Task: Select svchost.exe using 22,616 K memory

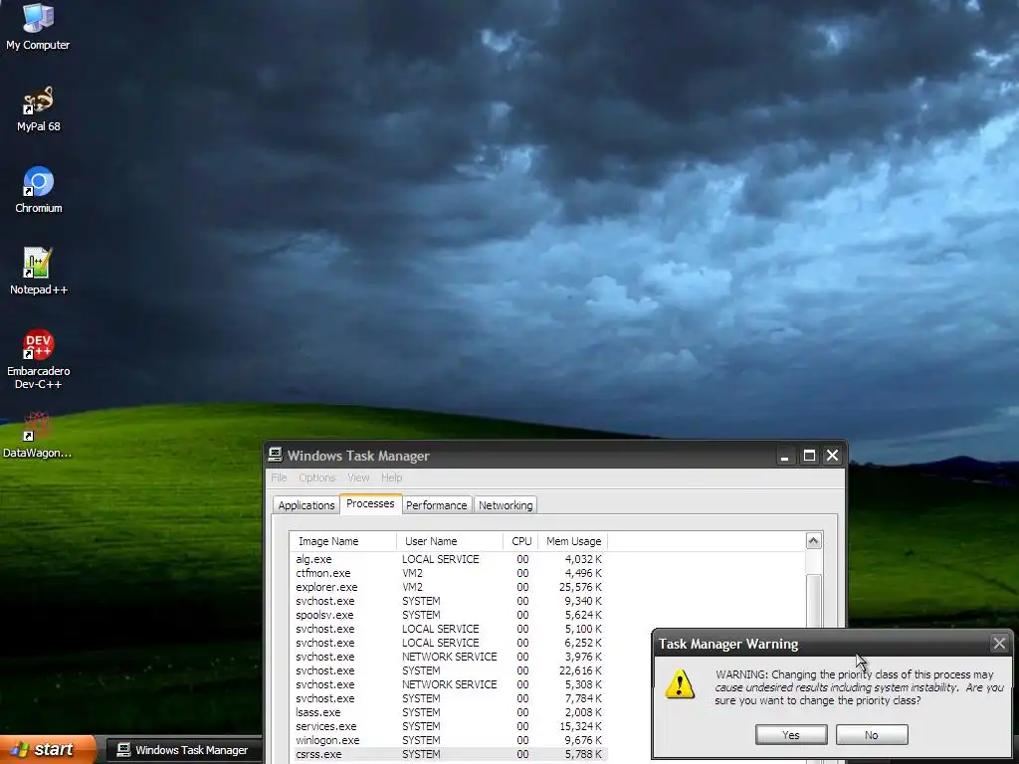Action: (x=449, y=670)
